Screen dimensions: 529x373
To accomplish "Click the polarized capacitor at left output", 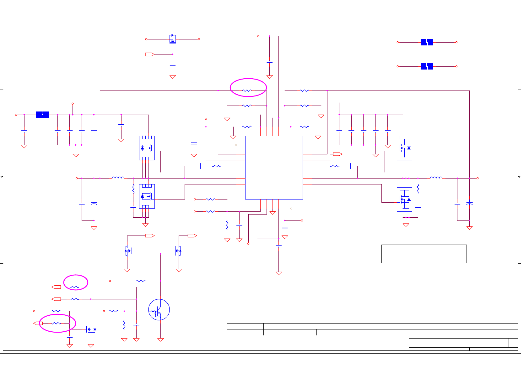I will (x=94, y=204).
